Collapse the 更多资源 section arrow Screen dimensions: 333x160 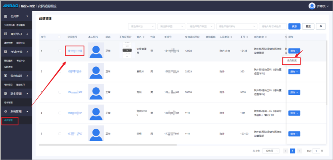tap(27, 94)
